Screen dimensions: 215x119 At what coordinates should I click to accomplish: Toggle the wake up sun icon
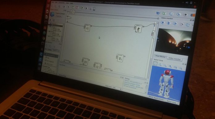(x=186, y=15)
